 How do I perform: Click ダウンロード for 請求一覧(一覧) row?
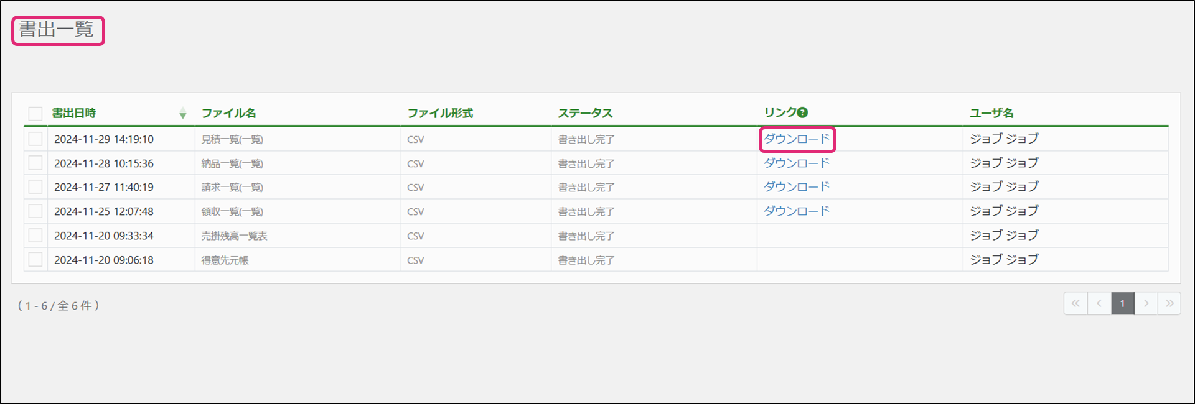pos(797,187)
